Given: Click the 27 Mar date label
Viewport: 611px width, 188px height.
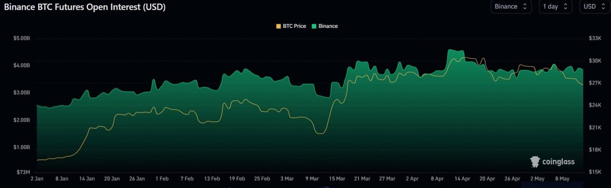Looking at the screenshot, I should click(x=387, y=179).
